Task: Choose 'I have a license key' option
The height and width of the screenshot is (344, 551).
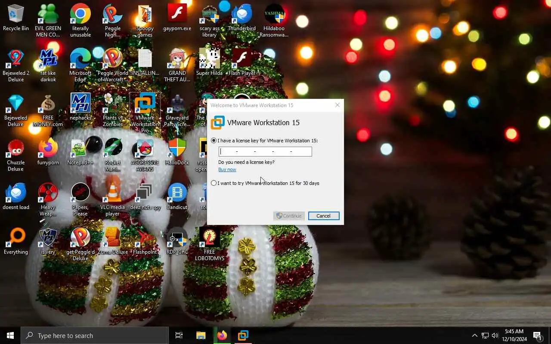Action: [264, 141]
